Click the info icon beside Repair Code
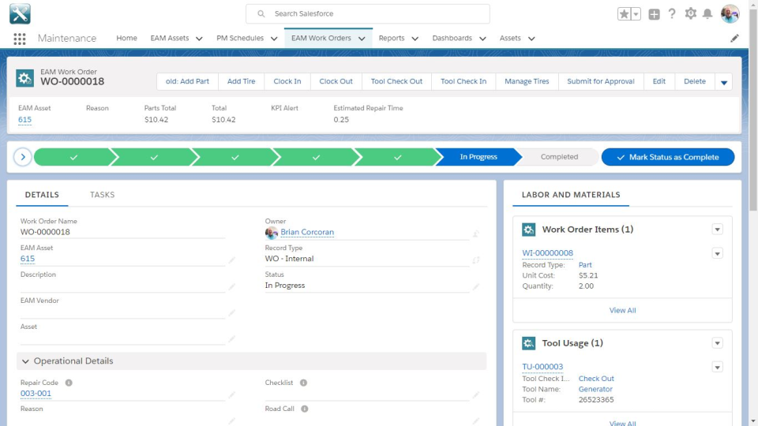 click(69, 383)
